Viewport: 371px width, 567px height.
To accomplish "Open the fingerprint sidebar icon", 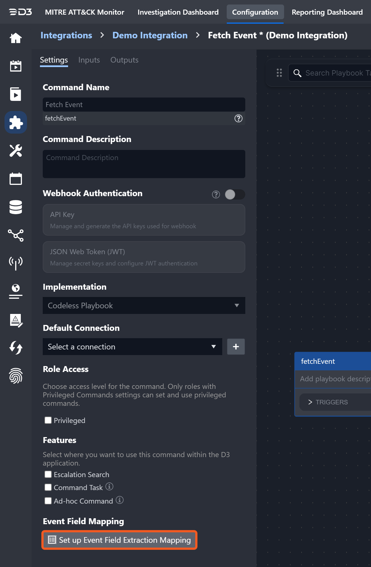I will tap(16, 376).
